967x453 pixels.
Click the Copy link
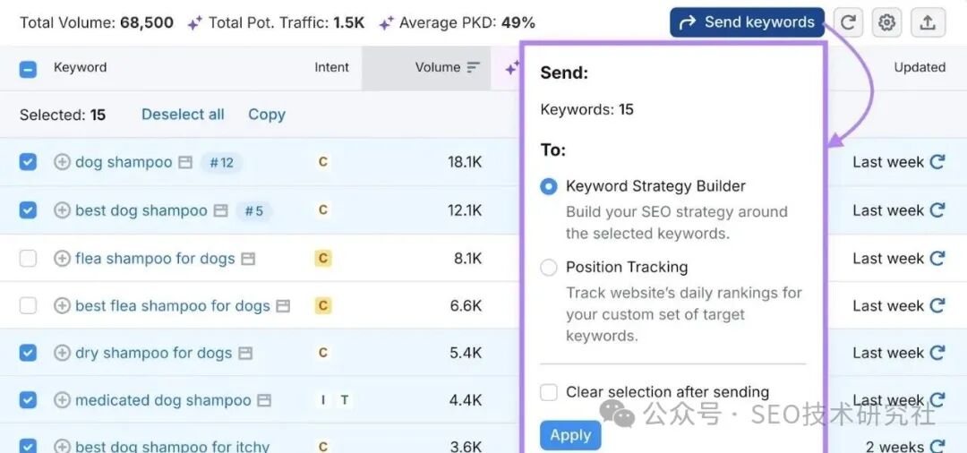coord(267,115)
